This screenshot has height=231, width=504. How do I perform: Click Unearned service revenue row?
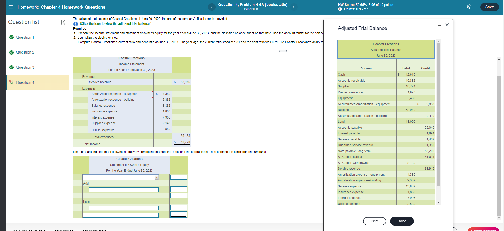[386, 145]
